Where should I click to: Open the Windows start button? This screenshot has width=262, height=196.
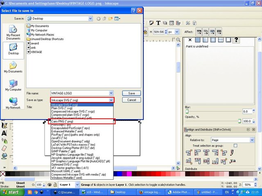11,192
